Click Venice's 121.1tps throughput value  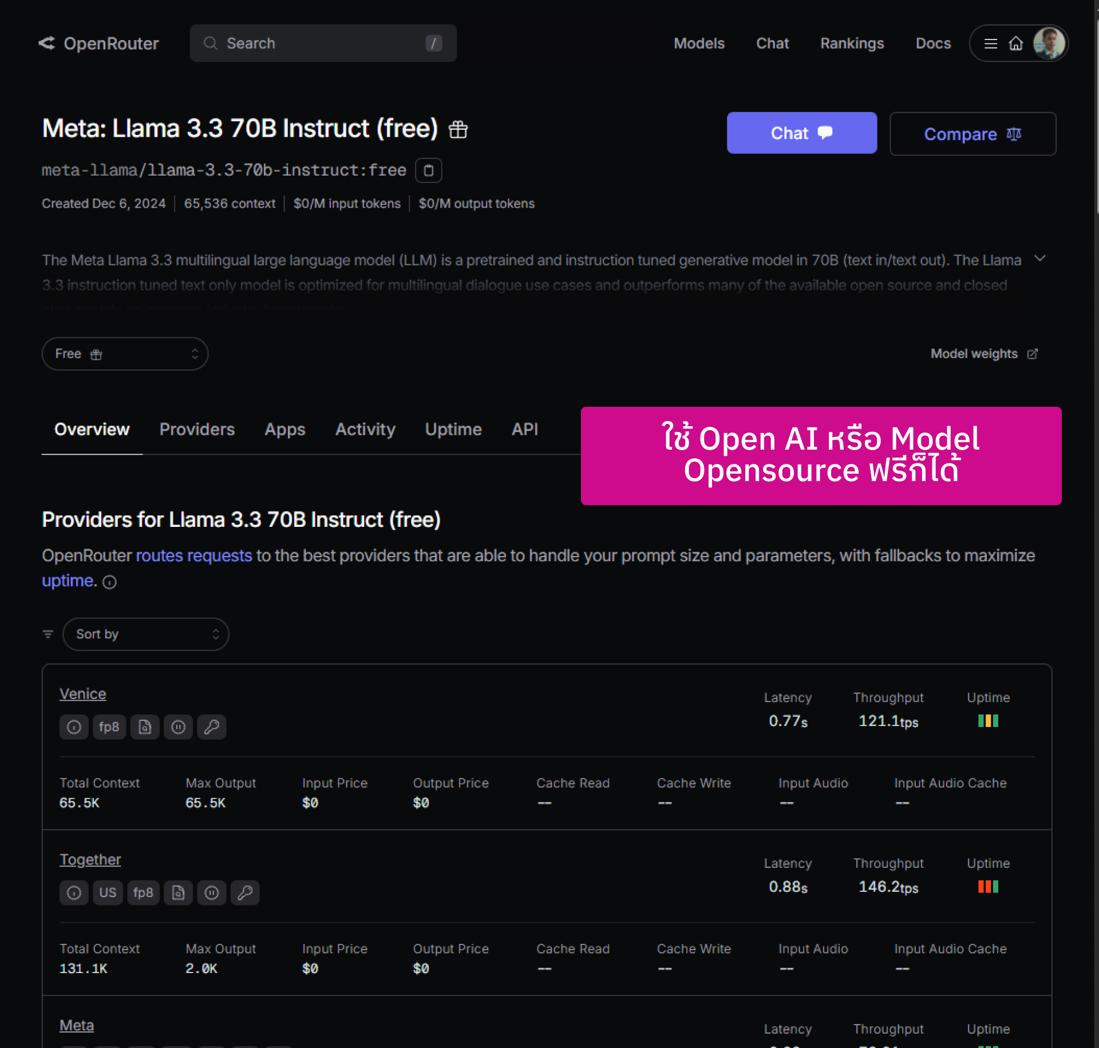click(x=888, y=721)
